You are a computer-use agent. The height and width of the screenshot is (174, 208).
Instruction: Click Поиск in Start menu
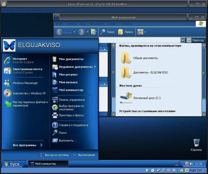point(60,133)
